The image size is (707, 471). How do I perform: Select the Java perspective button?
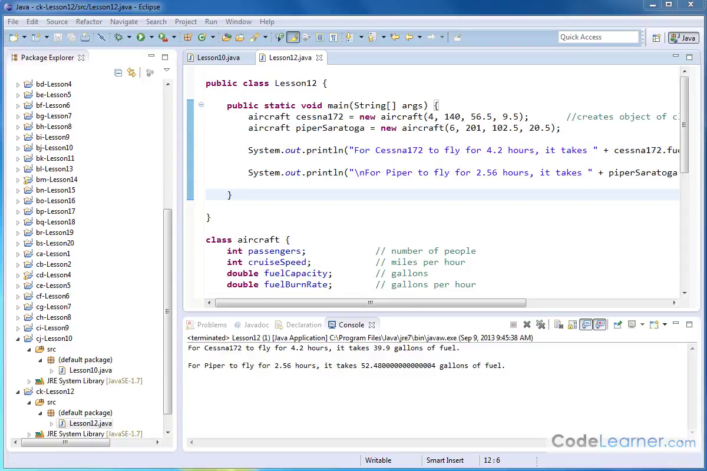pos(683,38)
